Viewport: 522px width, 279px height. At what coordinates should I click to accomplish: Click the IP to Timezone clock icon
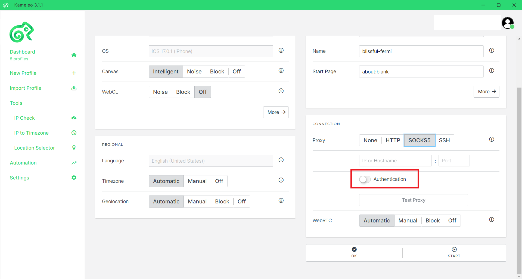click(x=74, y=133)
